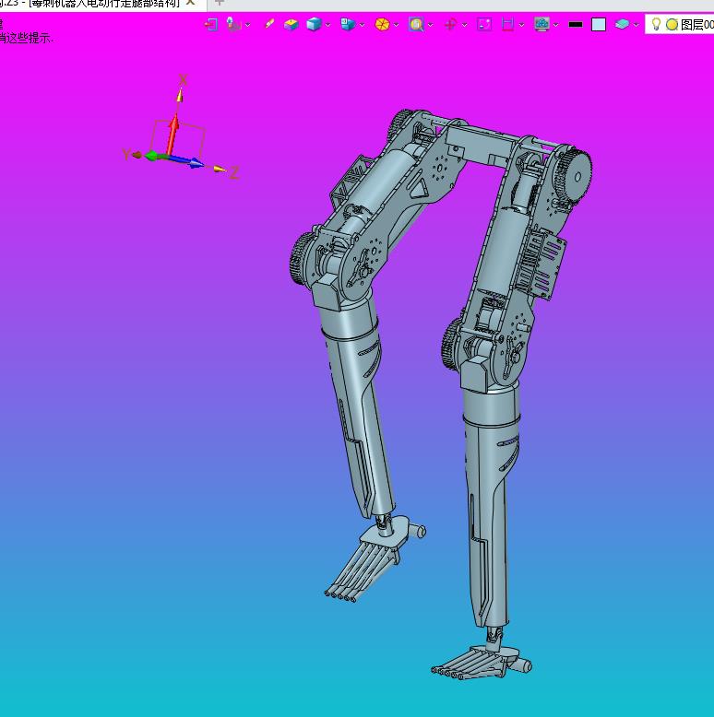Close the current document tab
Screen dimensions: 714x717
tap(191, 3)
